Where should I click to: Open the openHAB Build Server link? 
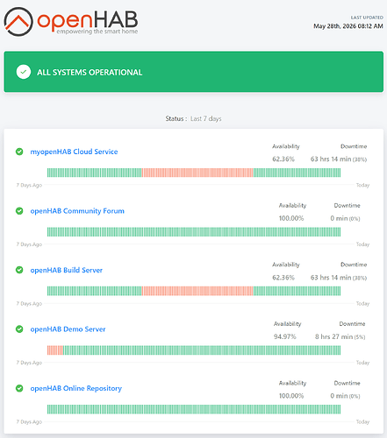(67, 270)
